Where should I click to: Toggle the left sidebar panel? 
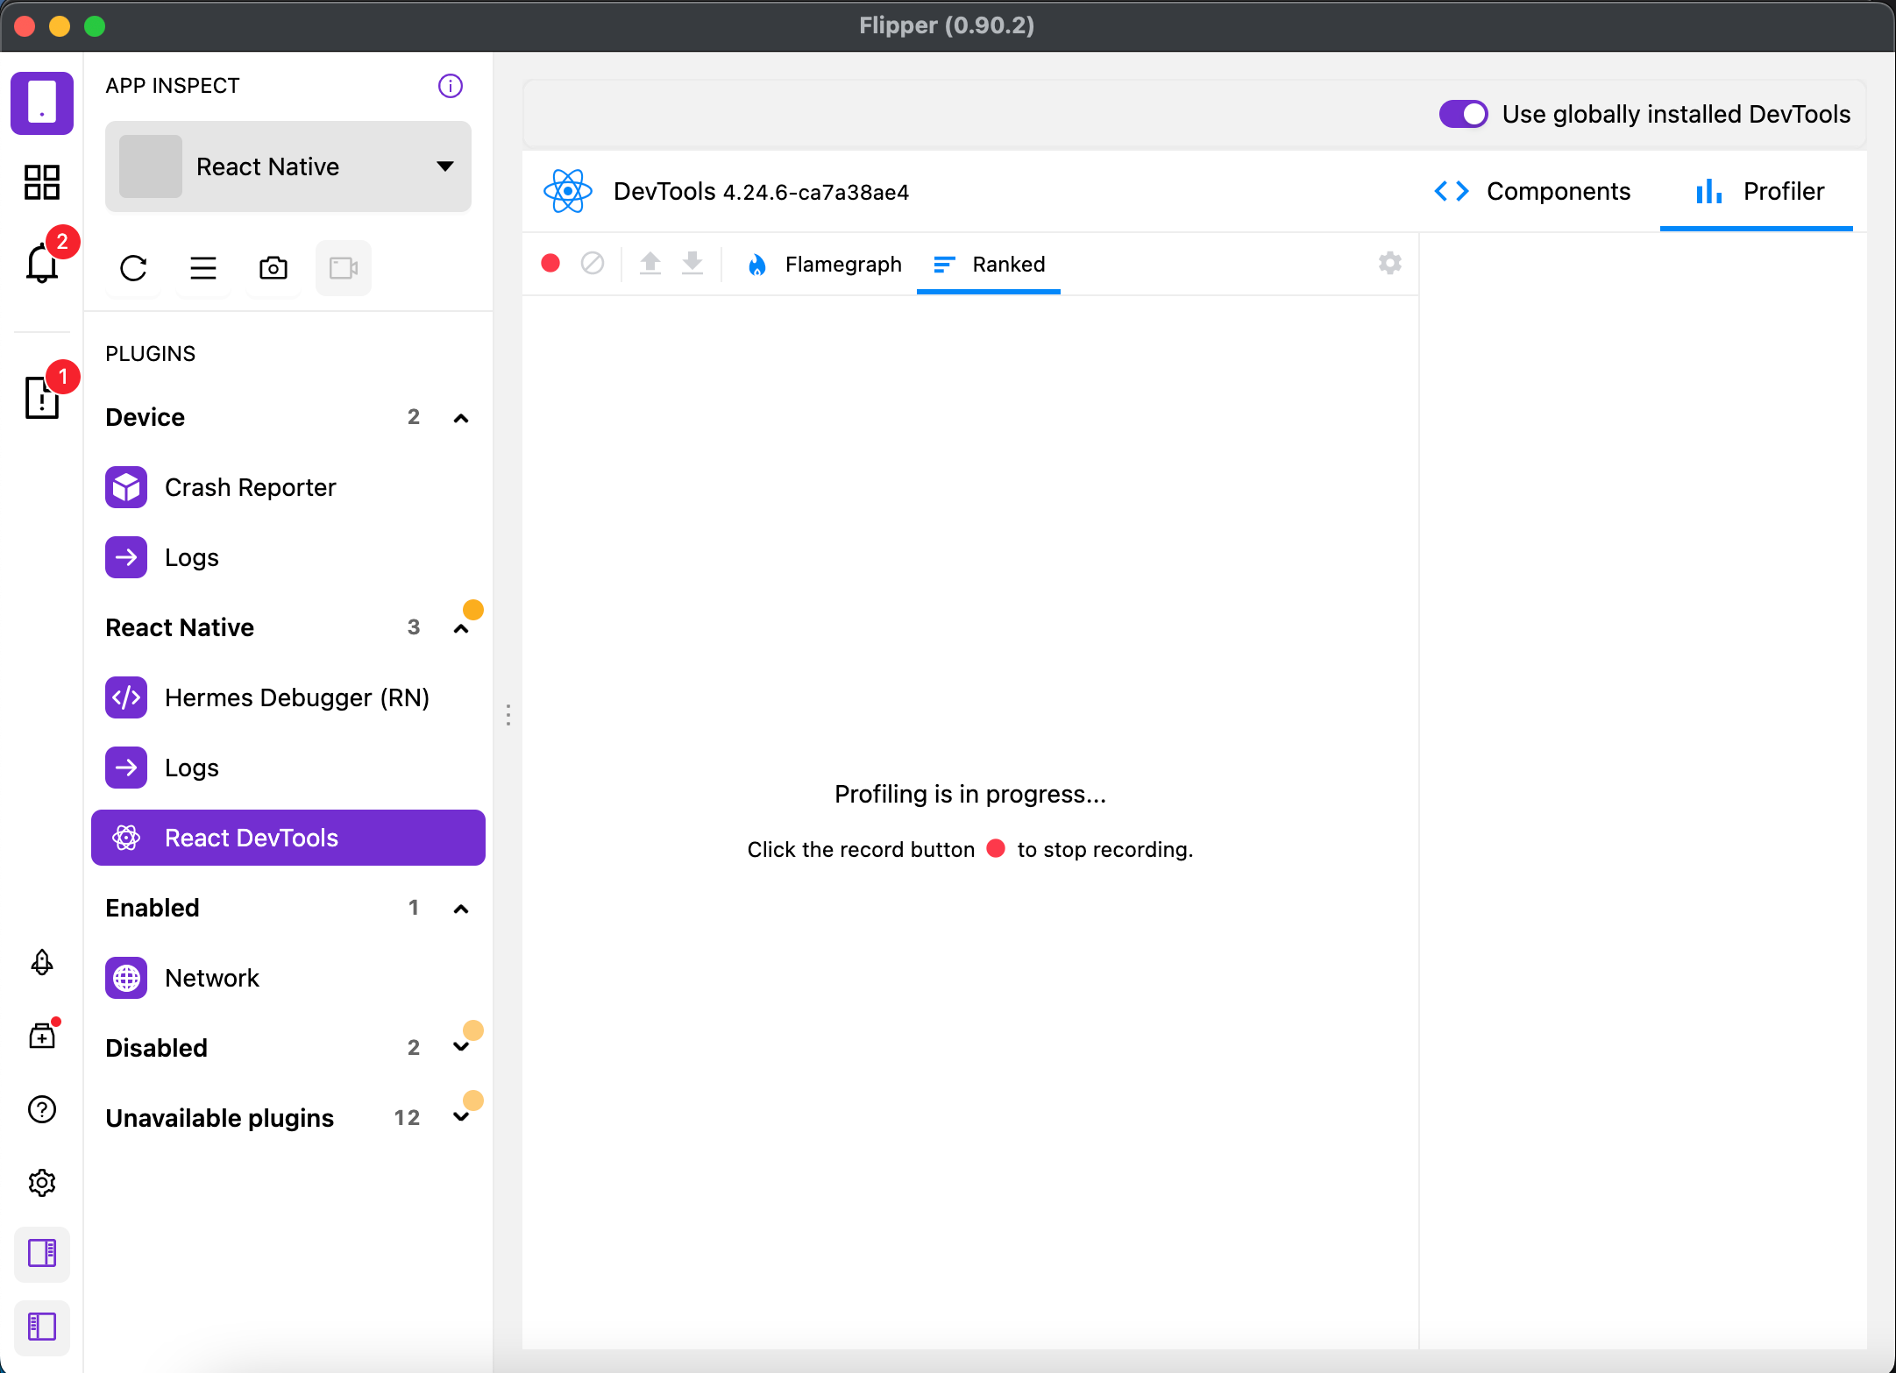41,1327
